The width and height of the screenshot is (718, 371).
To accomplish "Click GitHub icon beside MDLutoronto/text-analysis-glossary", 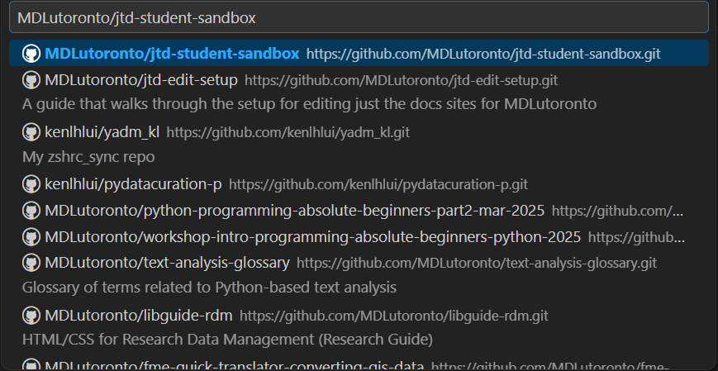I will (x=31, y=264).
